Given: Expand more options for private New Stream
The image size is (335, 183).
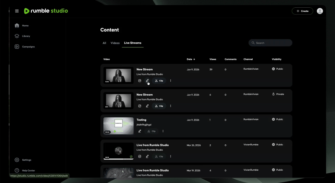Looking at the screenshot, I should pyautogui.click(x=171, y=106).
